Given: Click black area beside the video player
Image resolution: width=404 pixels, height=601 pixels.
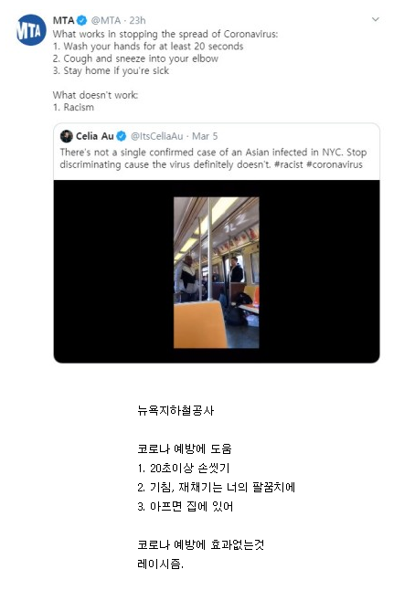Looking at the screenshot, I should click(318, 271).
